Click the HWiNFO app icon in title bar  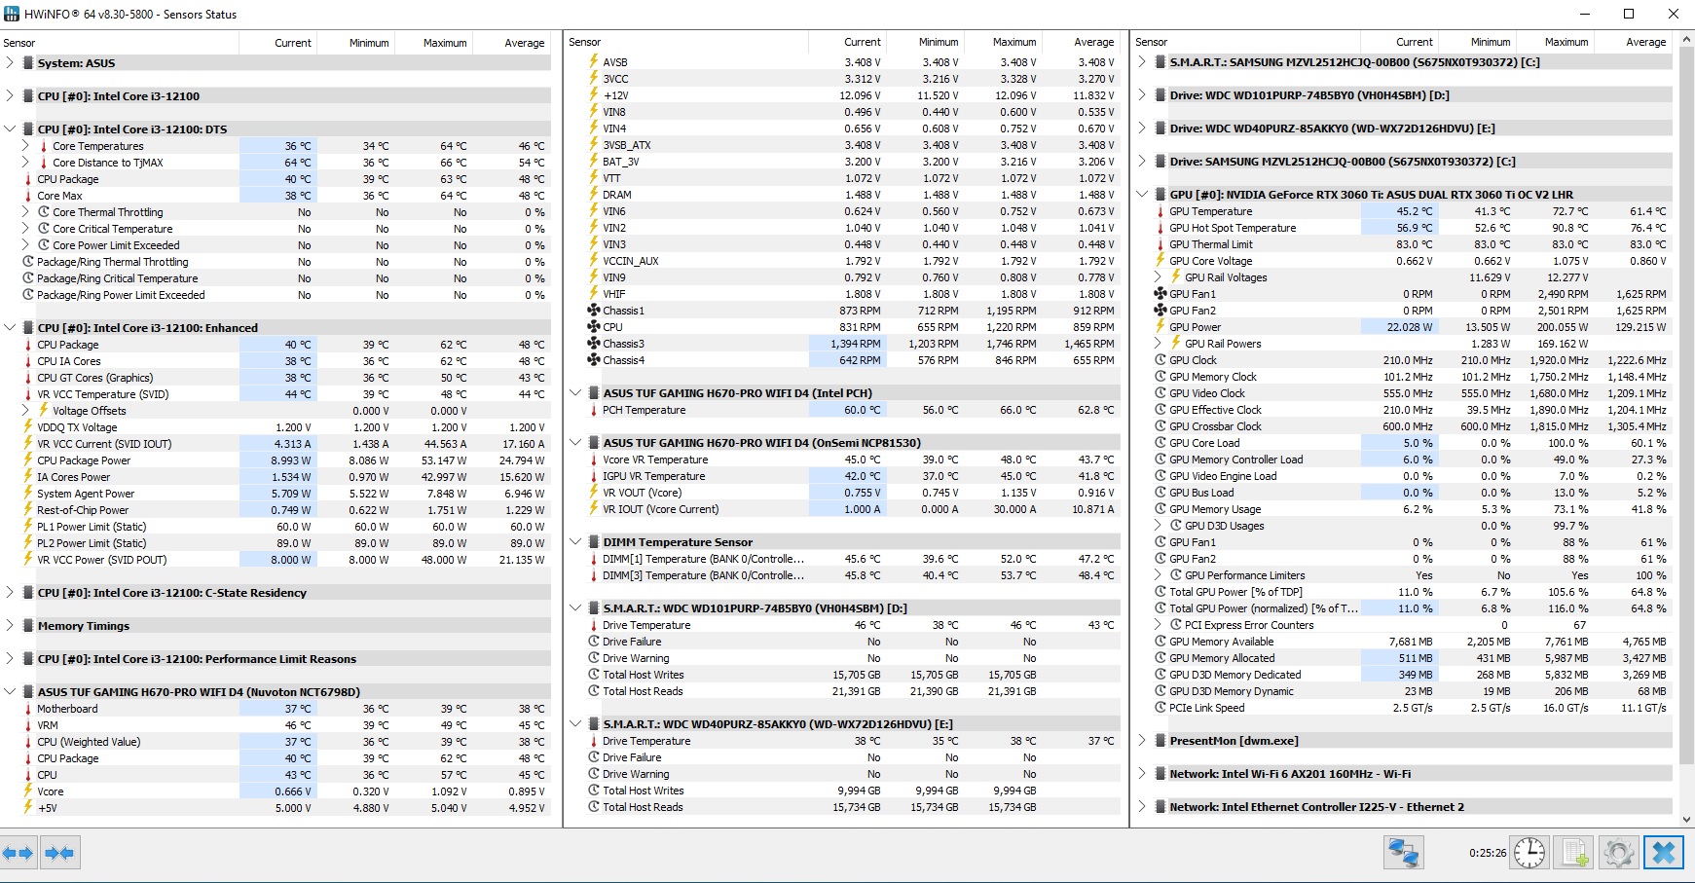[12, 14]
